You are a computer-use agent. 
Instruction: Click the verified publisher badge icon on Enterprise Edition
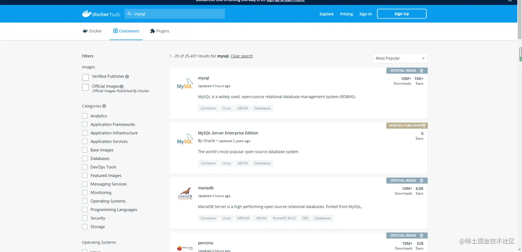click(x=424, y=126)
